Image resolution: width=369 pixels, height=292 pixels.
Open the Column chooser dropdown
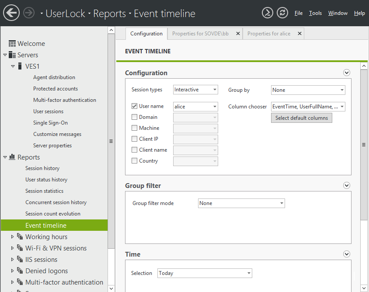(x=308, y=107)
